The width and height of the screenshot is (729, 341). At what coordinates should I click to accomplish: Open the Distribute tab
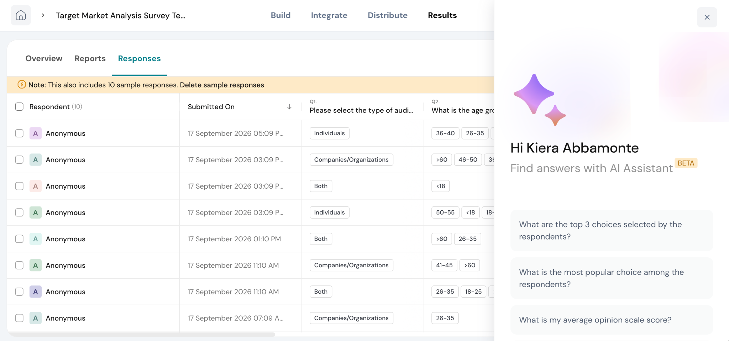pos(387,15)
